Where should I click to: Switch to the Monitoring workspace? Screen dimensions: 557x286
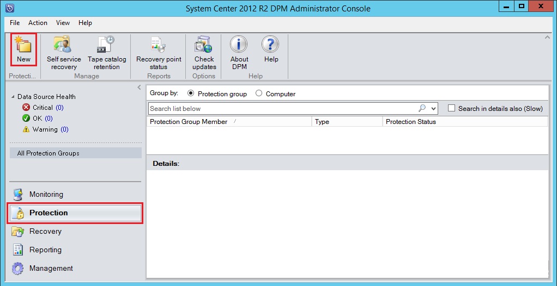tap(46, 194)
